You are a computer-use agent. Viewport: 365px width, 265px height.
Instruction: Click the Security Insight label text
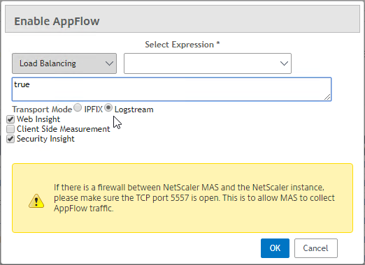point(45,139)
